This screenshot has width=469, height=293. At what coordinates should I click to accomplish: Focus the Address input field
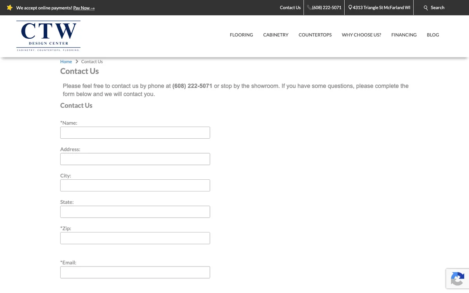(x=135, y=159)
